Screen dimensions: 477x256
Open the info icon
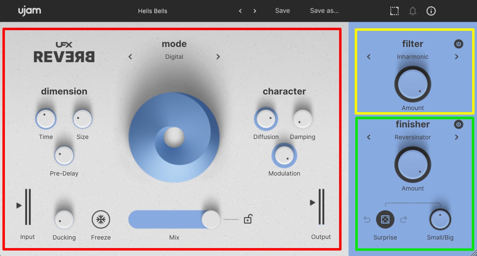coord(431,11)
